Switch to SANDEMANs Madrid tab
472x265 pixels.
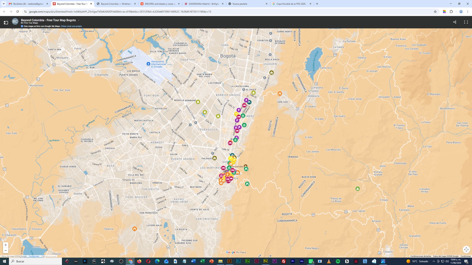[x=204, y=4]
